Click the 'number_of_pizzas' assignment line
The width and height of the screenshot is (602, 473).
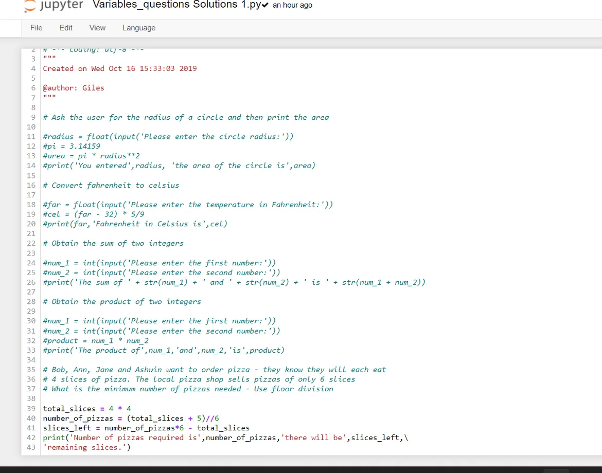pos(131,419)
